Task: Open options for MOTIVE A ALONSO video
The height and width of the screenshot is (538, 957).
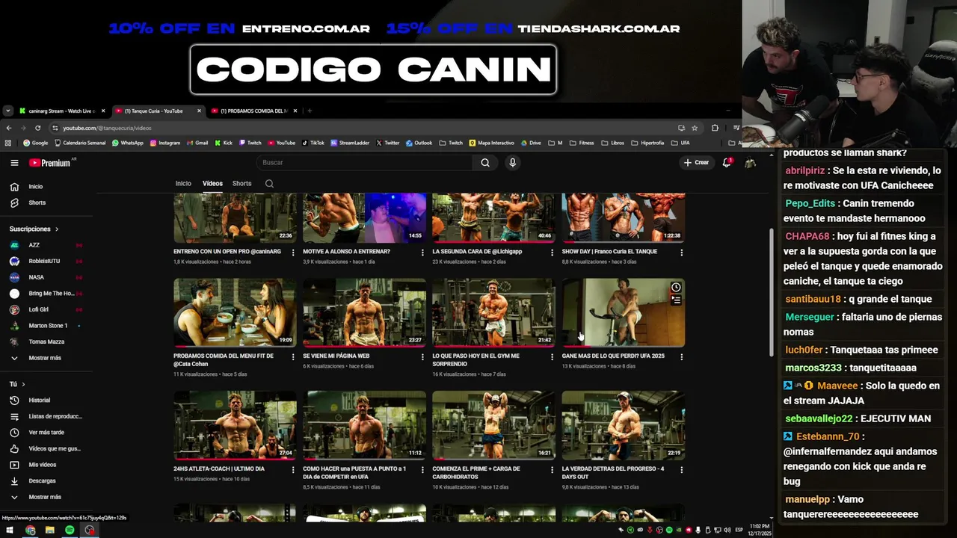Action: click(x=422, y=253)
